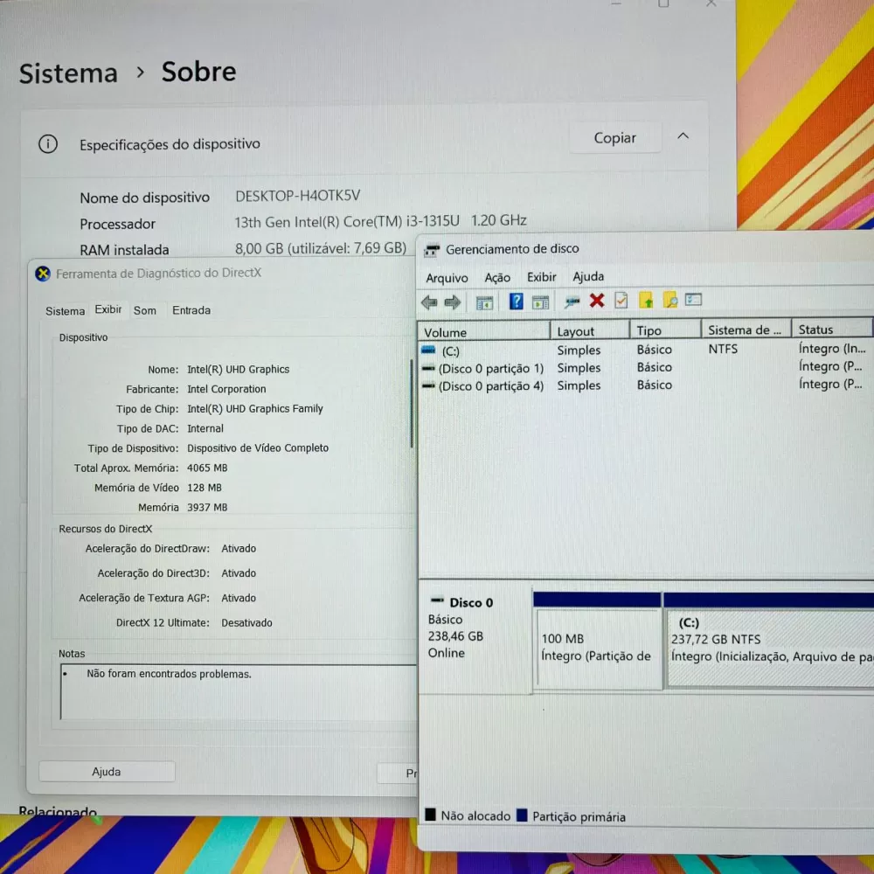Click the connect/refresh disk icon in toolbar
This screenshot has height=874, width=874.
click(x=572, y=302)
